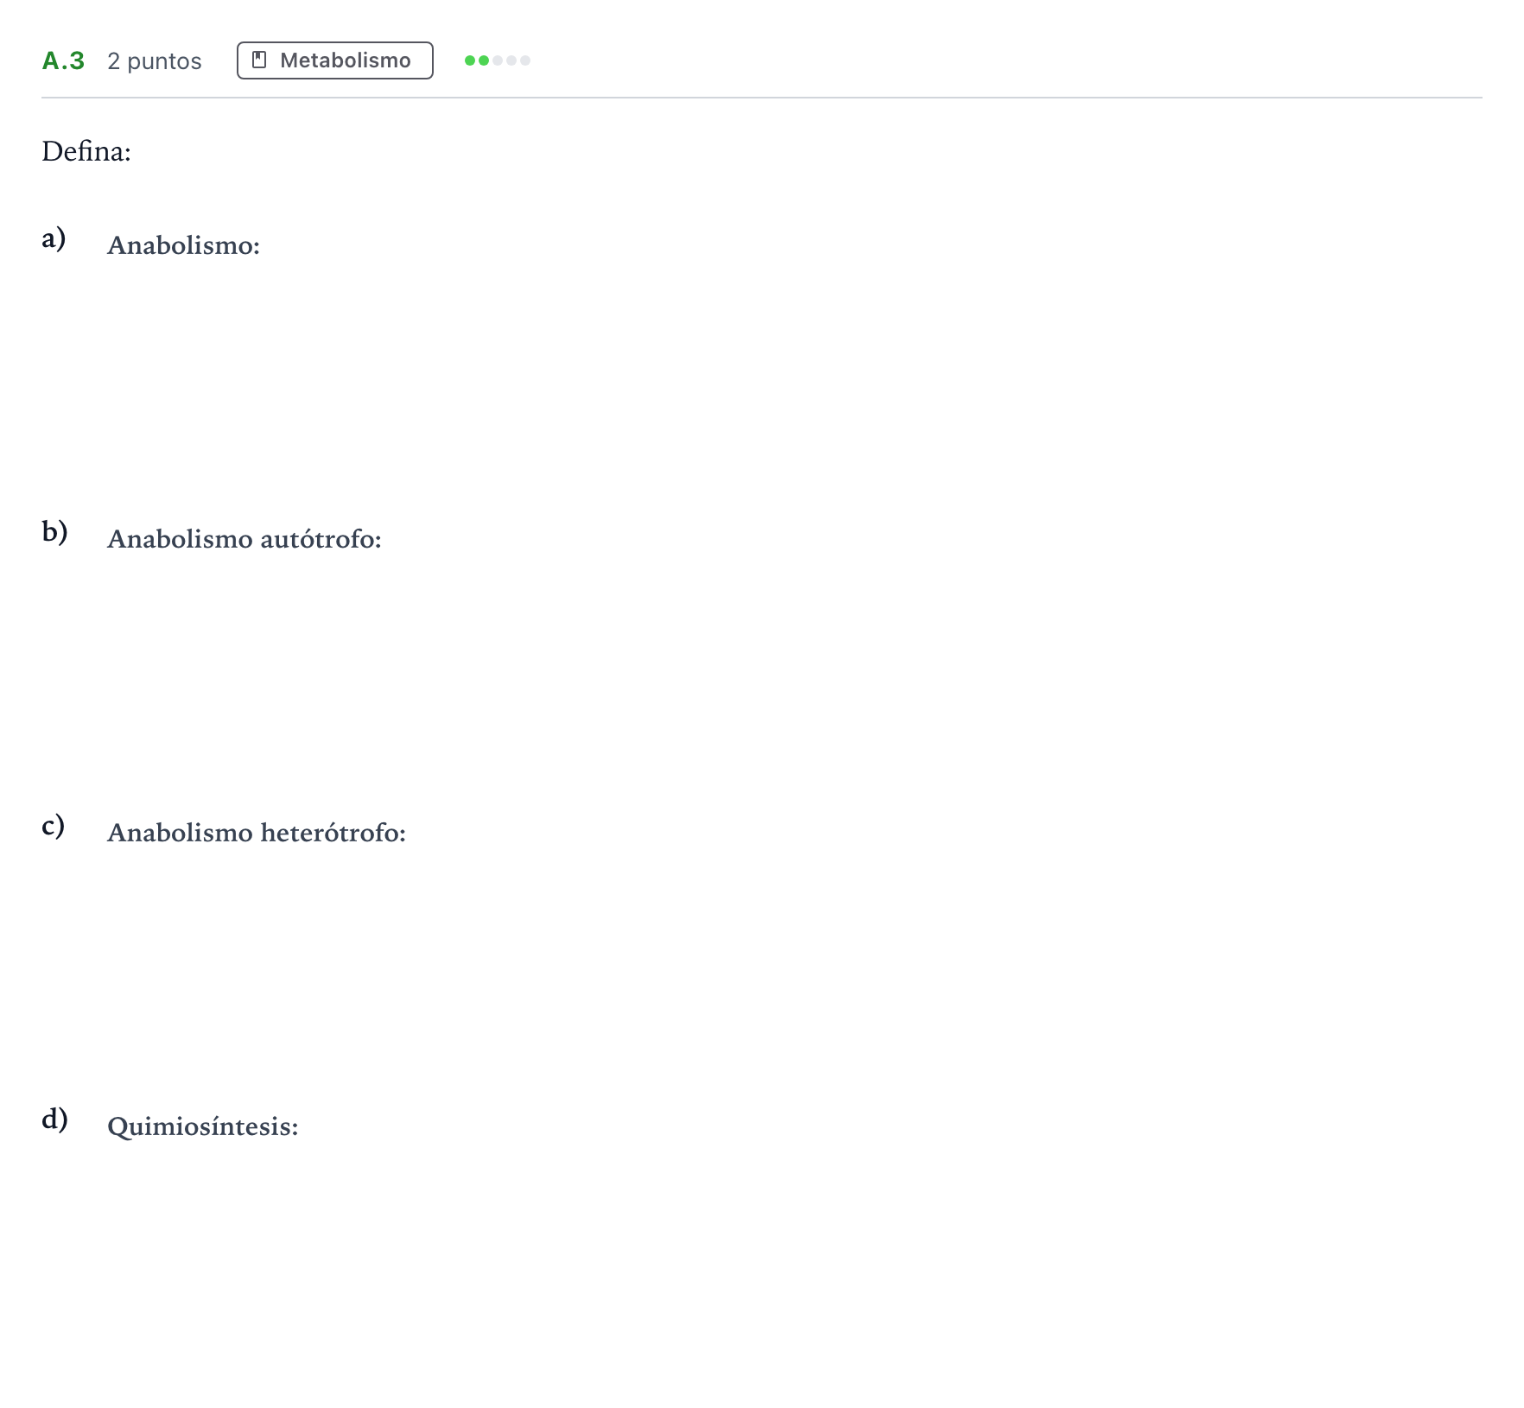This screenshot has width=1524, height=1408.
Task: Click the '2 puntos' score label
Action: point(155,61)
